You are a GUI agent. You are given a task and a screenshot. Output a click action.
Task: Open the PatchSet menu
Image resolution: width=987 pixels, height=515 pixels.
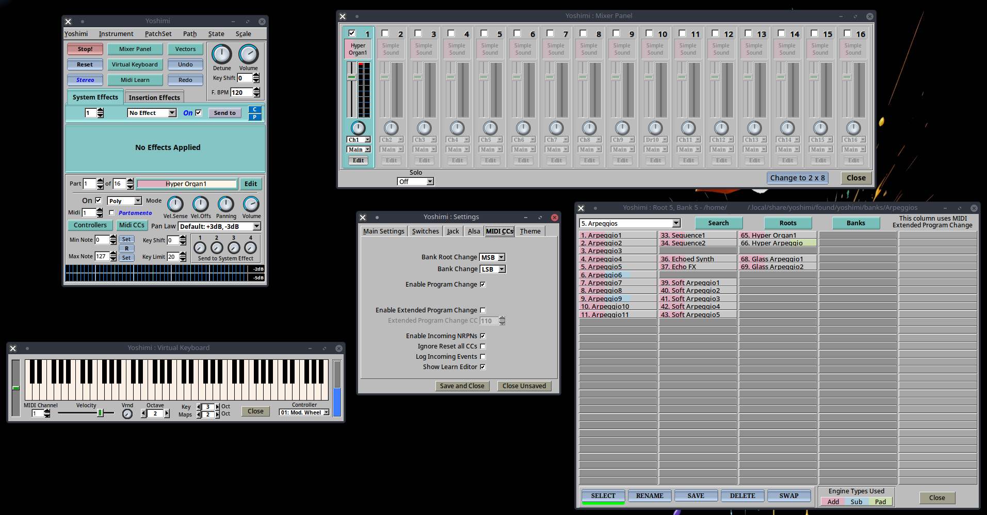click(x=158, y=34)
